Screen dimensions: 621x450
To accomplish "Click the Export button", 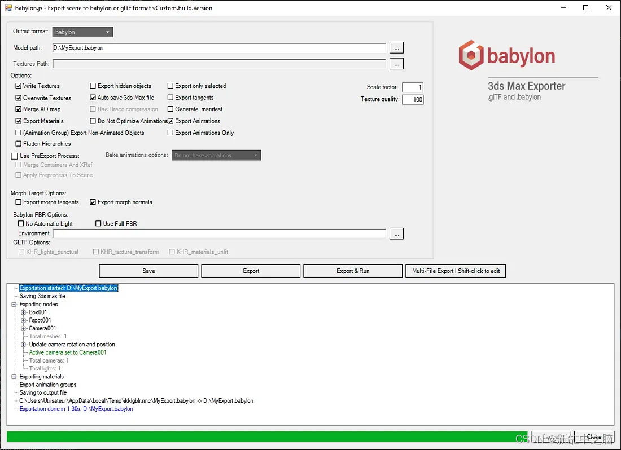I will [x=251, y=271].
